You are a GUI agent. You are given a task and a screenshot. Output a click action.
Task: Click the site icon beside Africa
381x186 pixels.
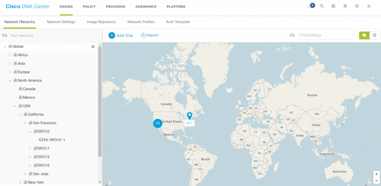pyautogui.click(x=15, y=55)
